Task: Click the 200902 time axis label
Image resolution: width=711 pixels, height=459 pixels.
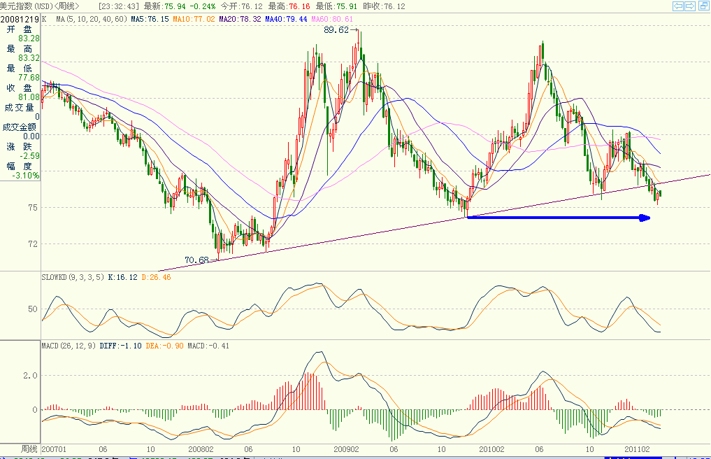Action: (347, 449)
